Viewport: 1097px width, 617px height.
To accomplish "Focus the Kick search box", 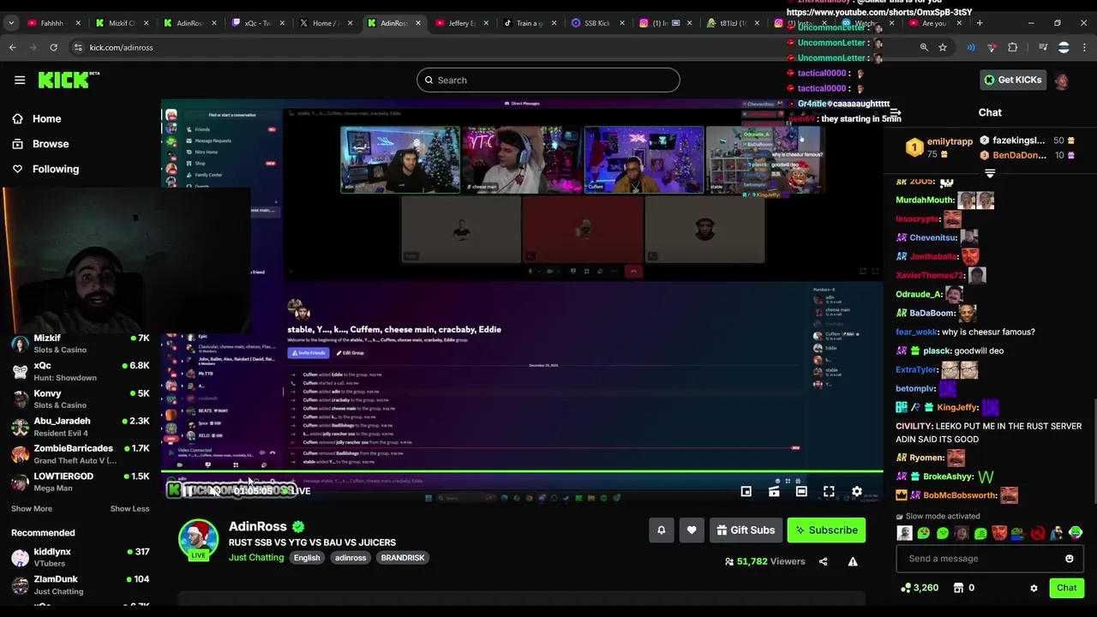I will 548,80.
